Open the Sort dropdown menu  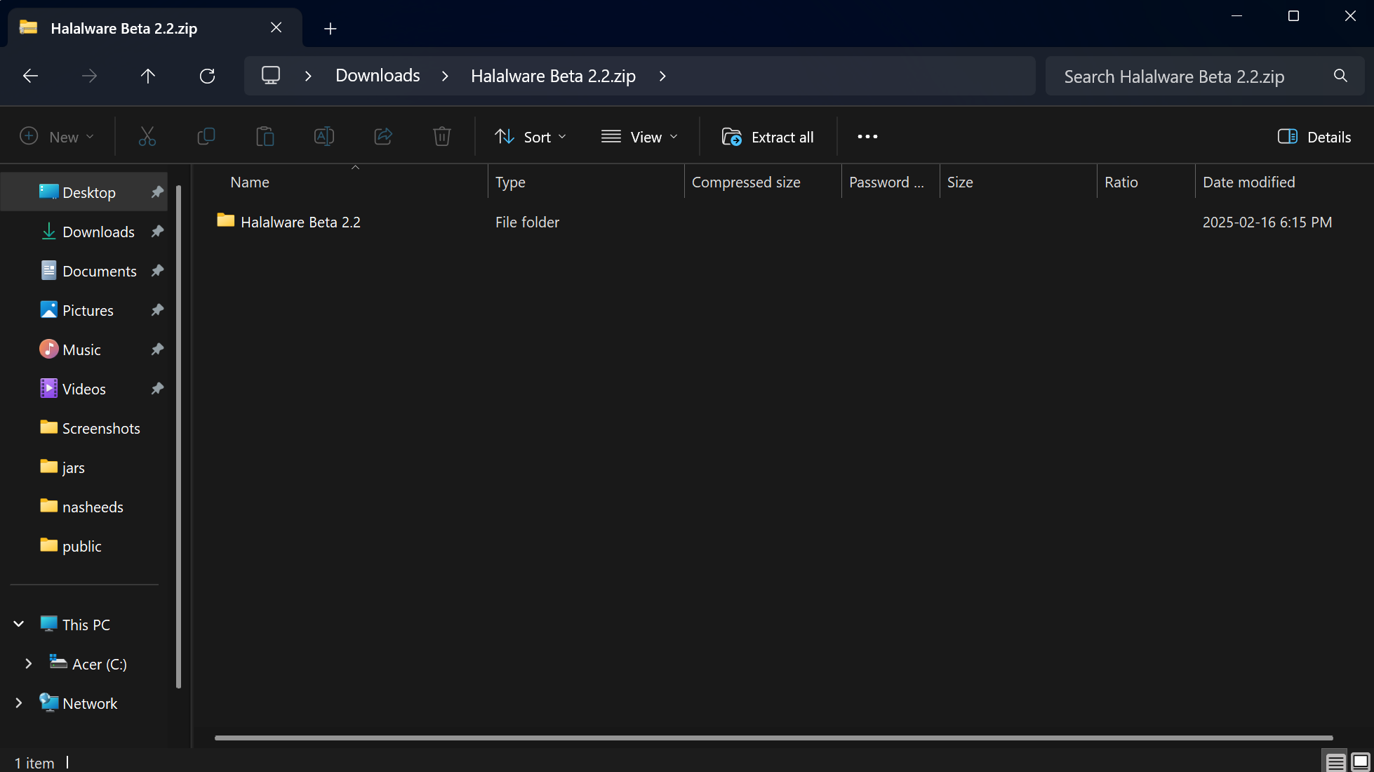[531, 137]
